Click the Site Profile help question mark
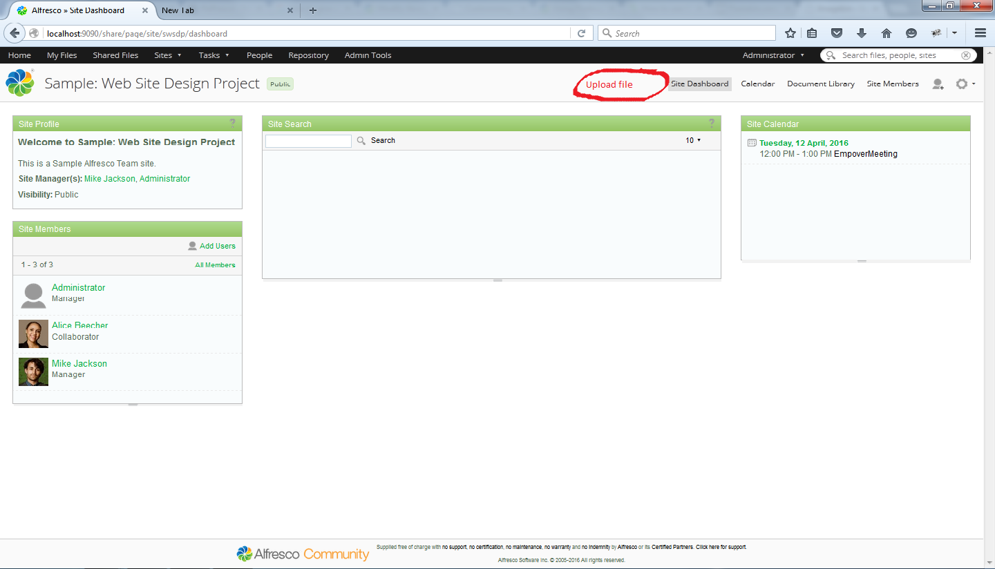This screenshot has height=569, width=995. (232, 123)
